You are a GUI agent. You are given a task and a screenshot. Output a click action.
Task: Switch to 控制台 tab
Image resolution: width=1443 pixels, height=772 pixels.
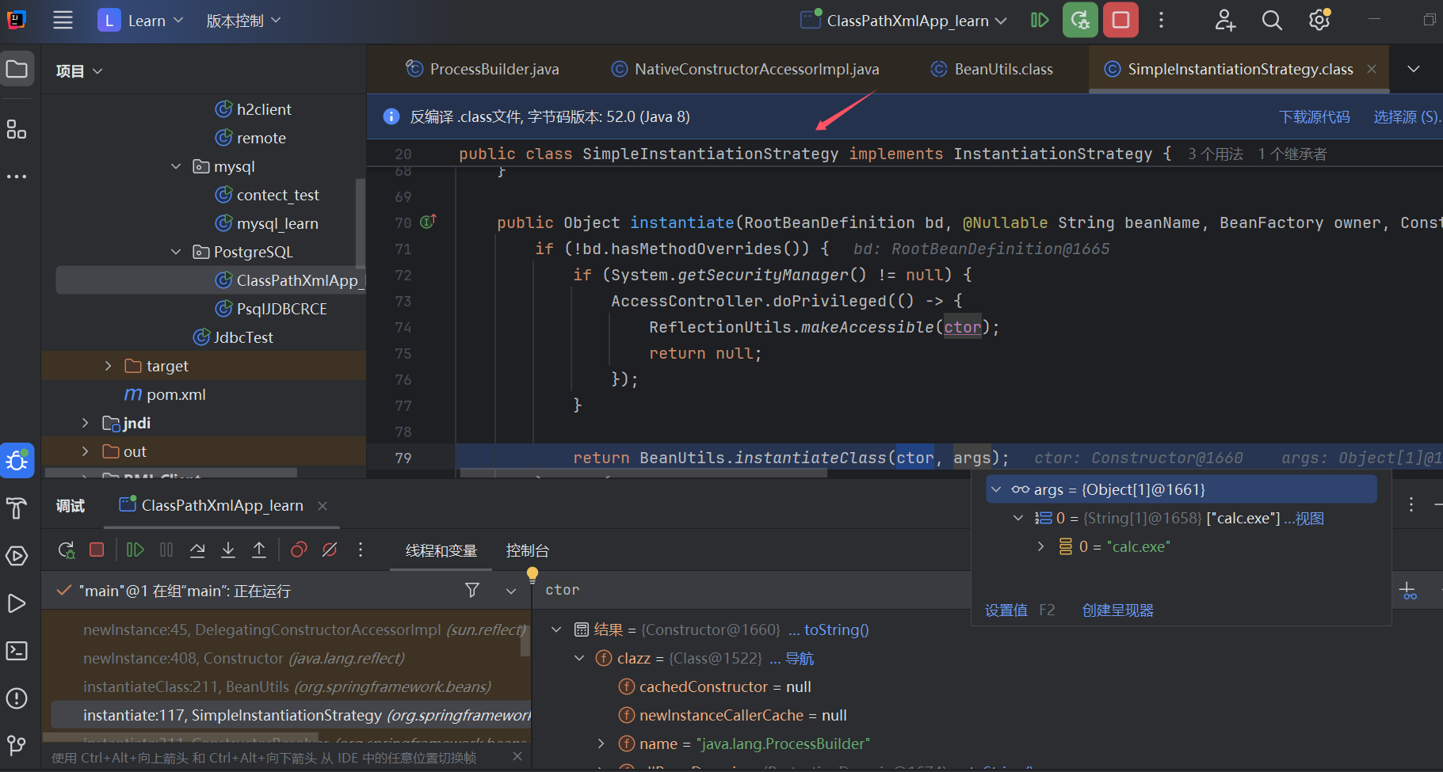528,550
